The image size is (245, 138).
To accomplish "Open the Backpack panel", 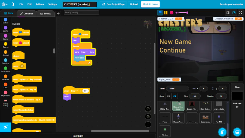I will coord(78,136).
